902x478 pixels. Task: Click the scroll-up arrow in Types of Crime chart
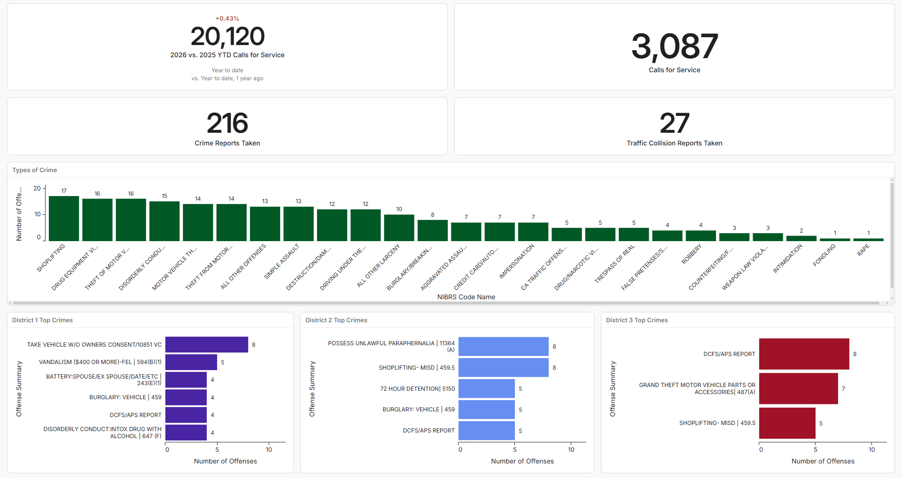click(x=892, y=180)
